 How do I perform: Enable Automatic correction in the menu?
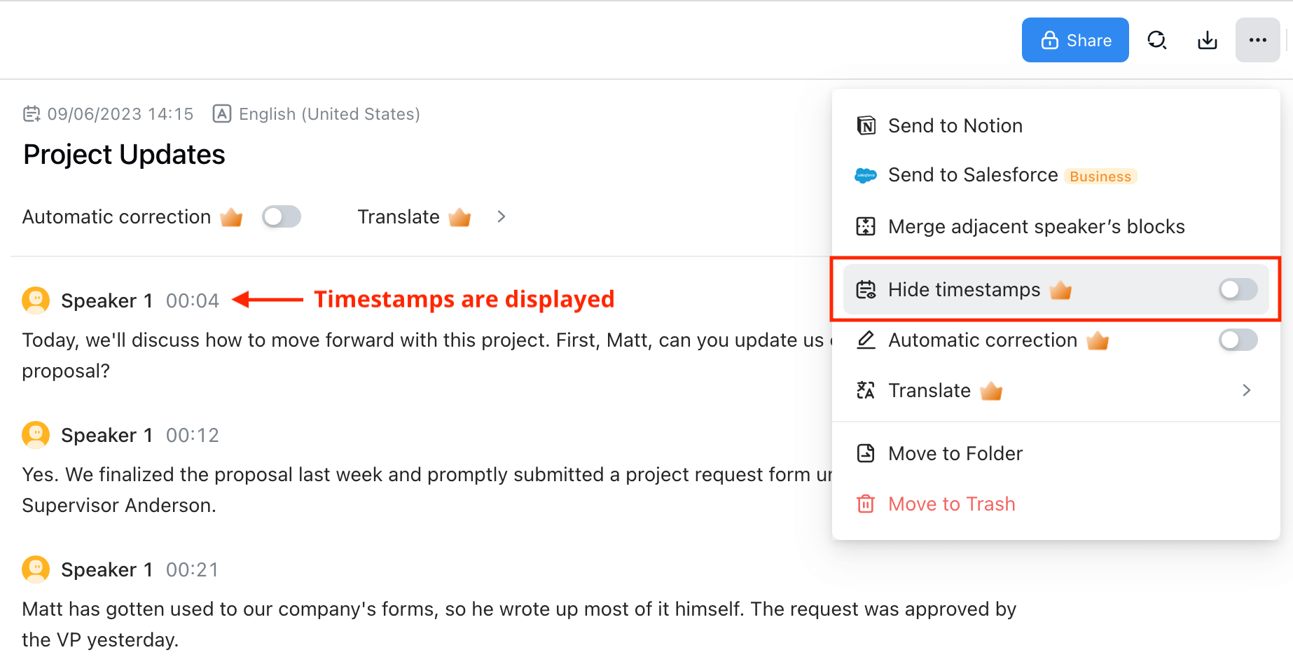(x=1238, y=340)
